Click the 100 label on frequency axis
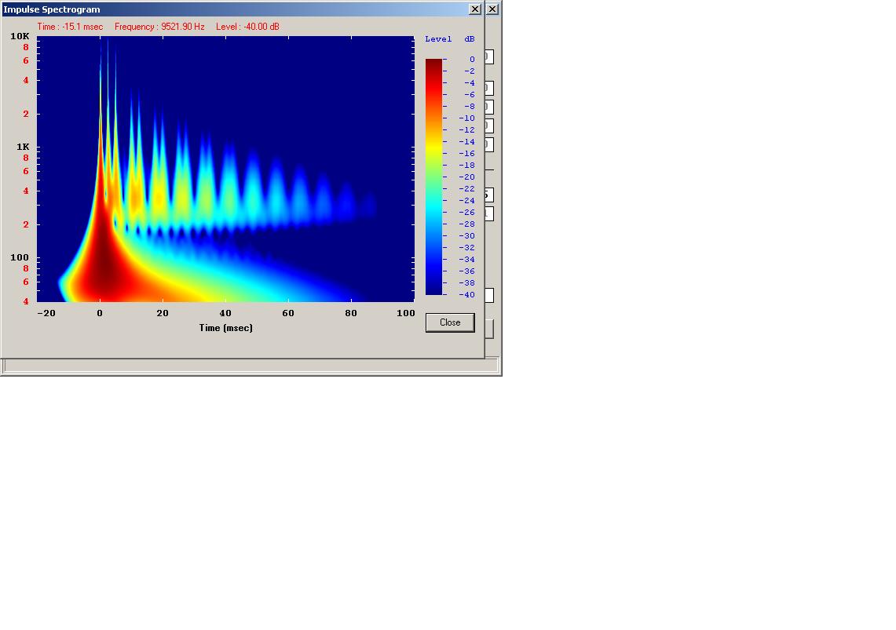This screenshot has height=630, width=896. click(x=20, y=257)
